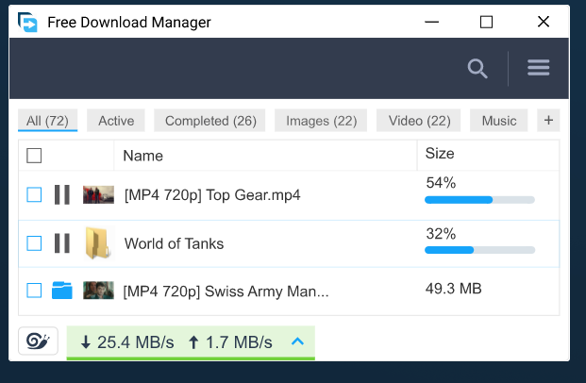This screenshot has width=586, height=383.
Task: Open folder for Swiss Army Man download
Action: point(62,291)
